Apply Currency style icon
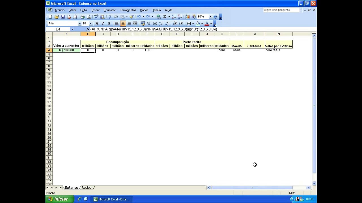 click(x=143, y=23)
